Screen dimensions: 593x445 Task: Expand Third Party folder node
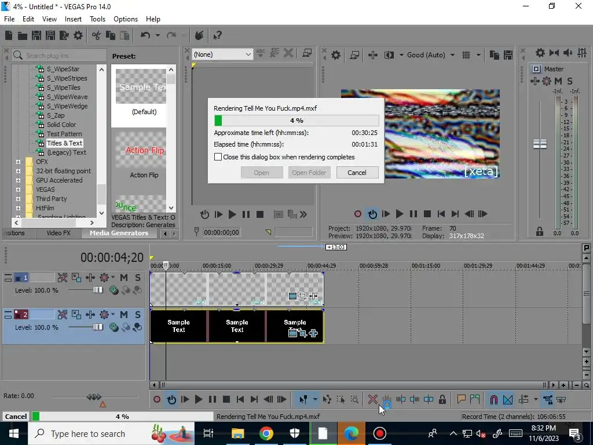click(18, 199)
